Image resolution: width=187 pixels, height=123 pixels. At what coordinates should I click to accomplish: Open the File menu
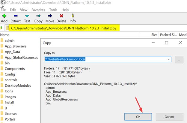[3, 10]
